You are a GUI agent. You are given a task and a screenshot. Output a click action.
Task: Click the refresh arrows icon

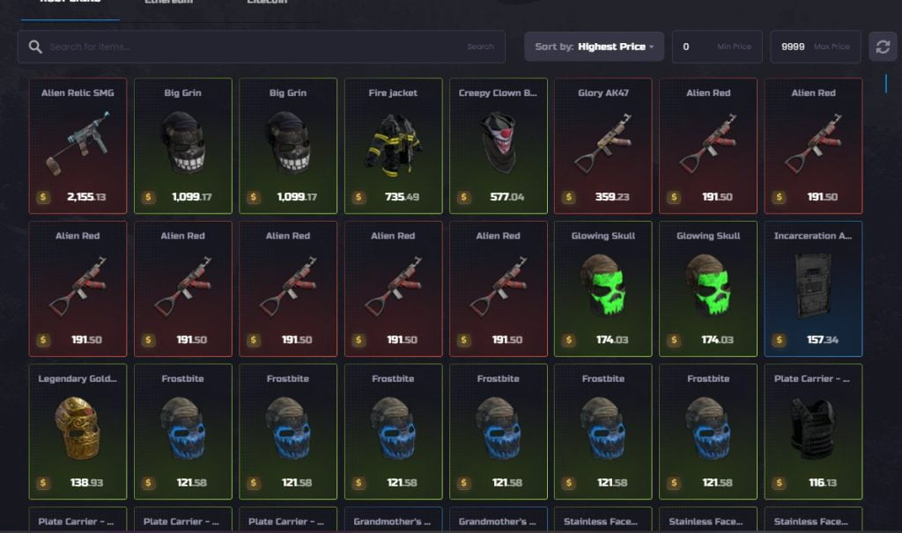[883, 47]
